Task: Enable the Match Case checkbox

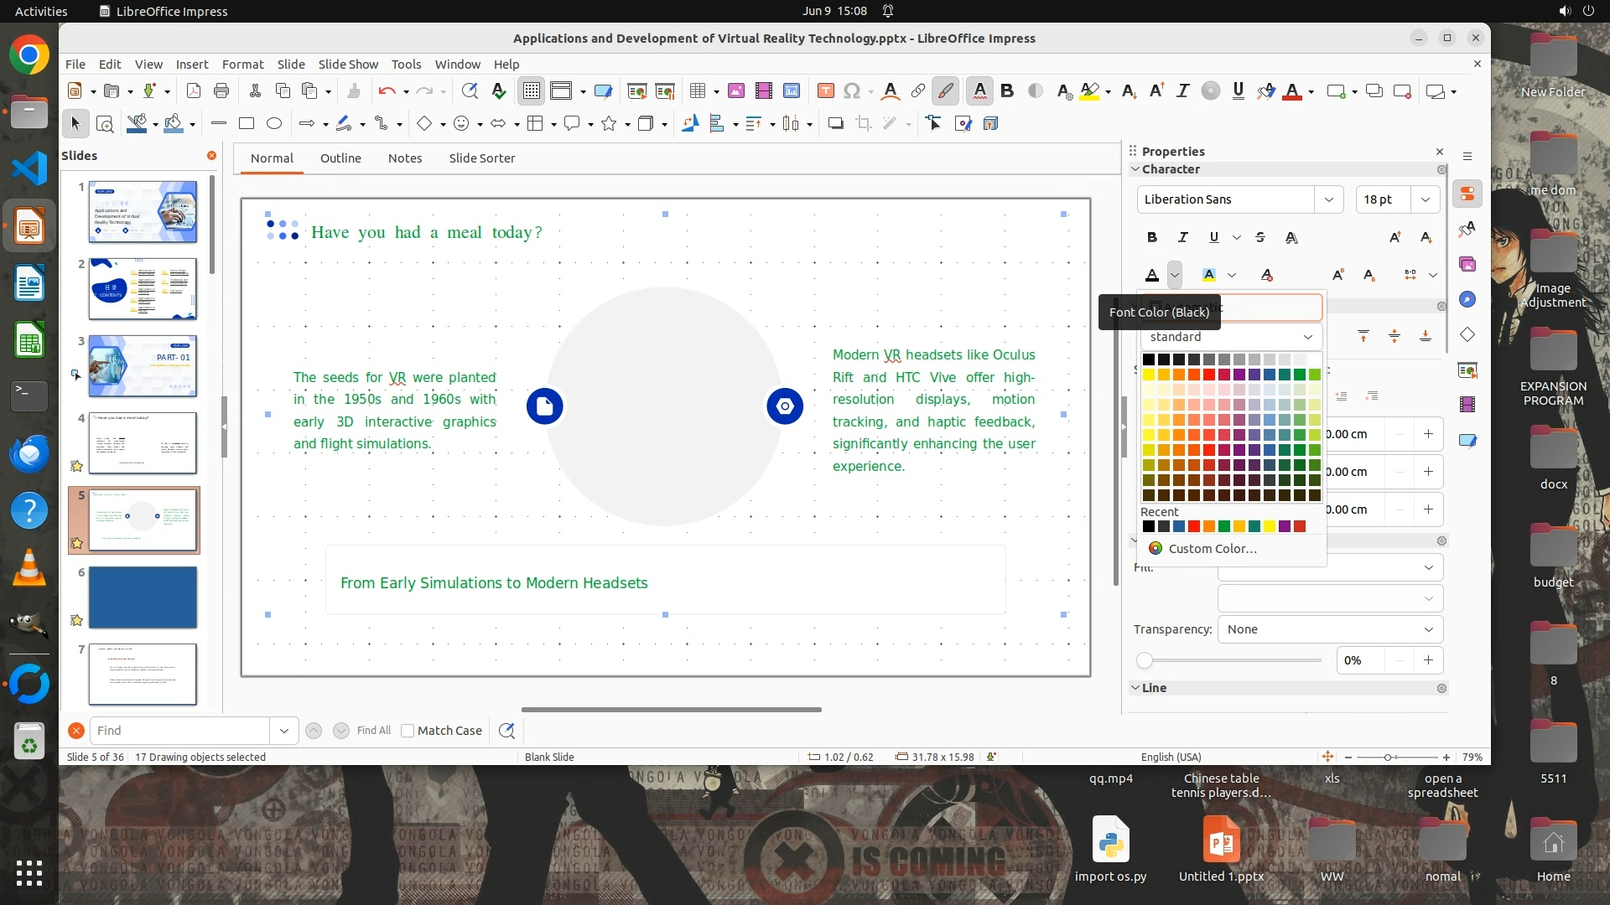Action: pos(408,731)
